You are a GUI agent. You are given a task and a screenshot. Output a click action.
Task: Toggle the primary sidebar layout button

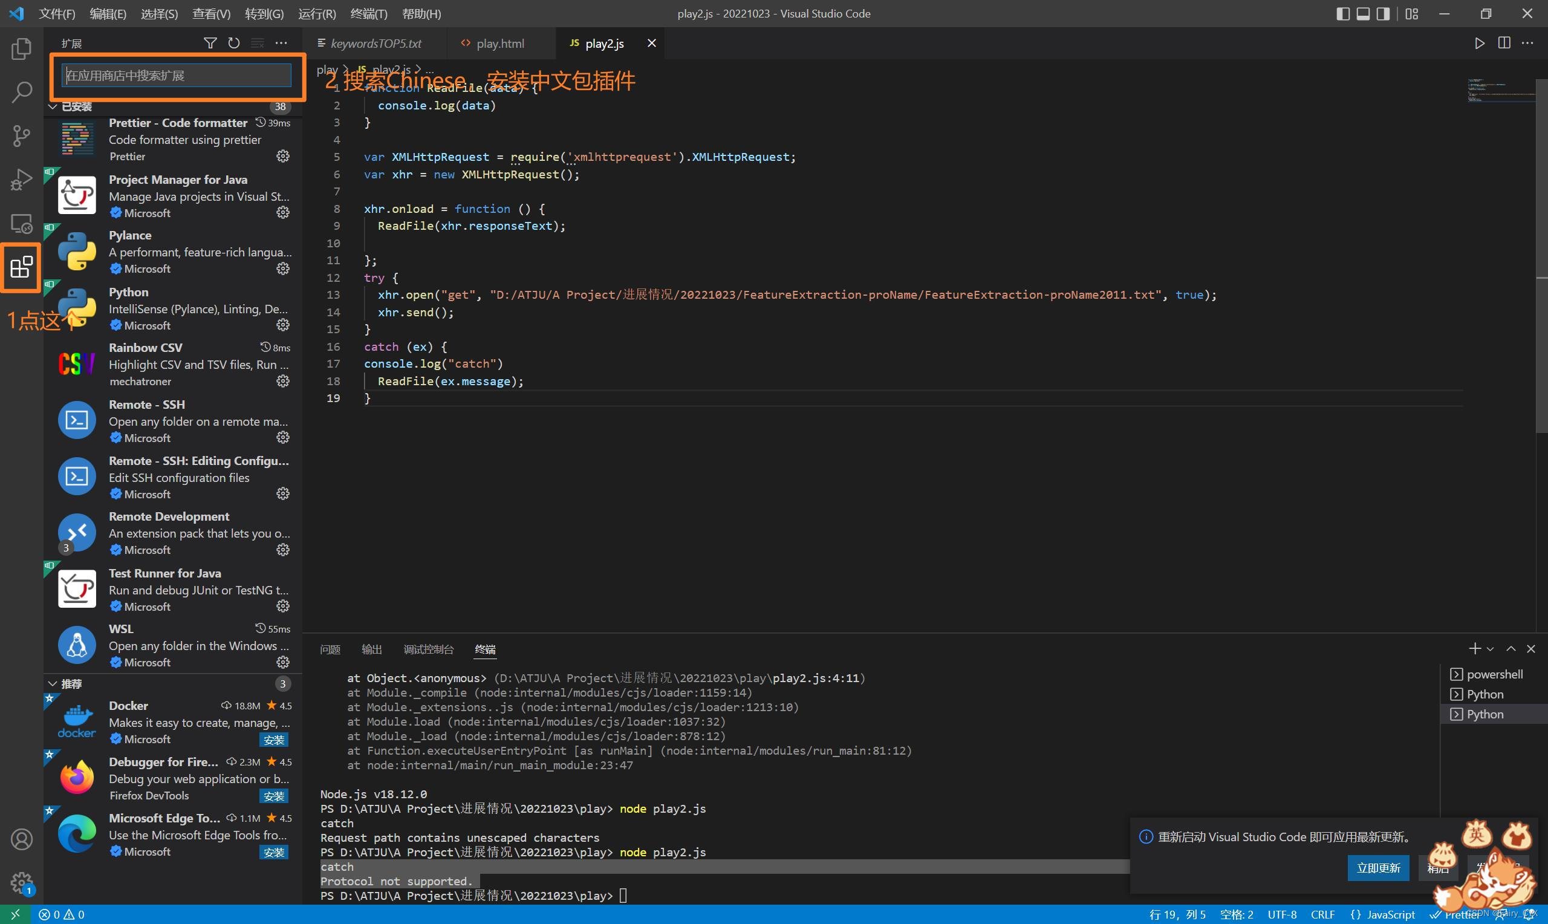coord(1342,14)
